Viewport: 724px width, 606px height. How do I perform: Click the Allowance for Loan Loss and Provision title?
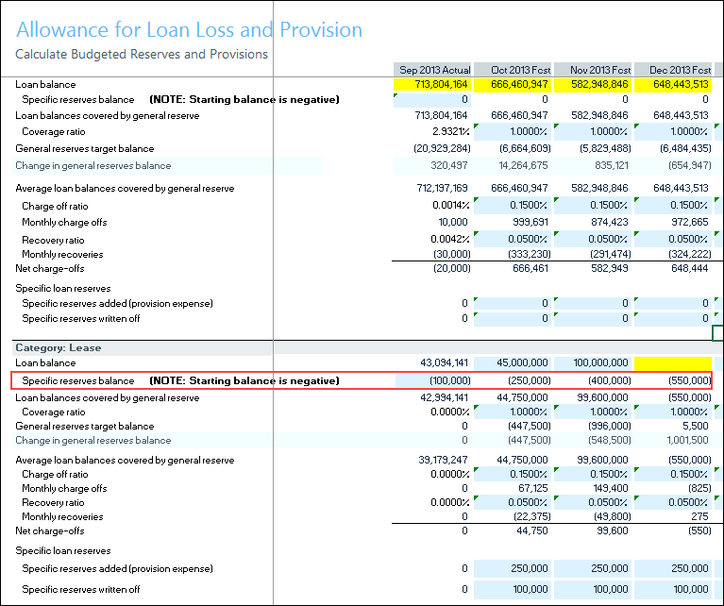tap(190, 29)
